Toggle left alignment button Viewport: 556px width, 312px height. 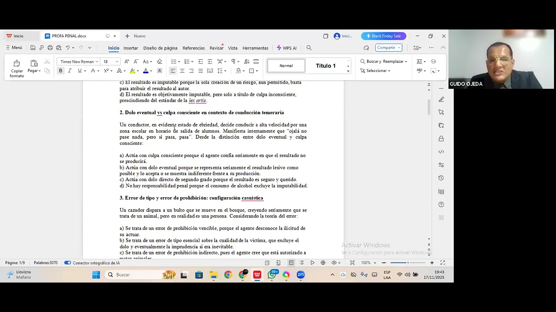pos(172,71)
